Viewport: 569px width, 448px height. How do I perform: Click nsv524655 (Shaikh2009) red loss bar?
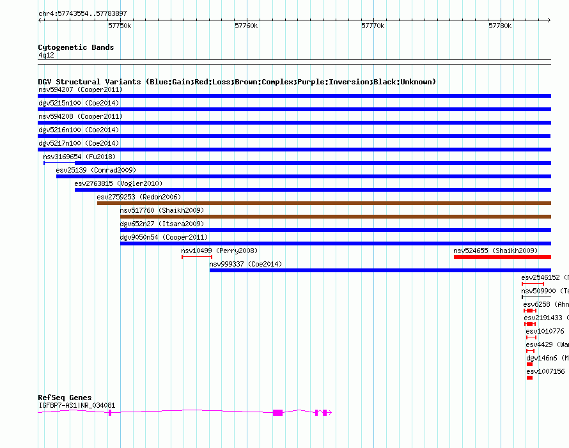tap(503, 257)
